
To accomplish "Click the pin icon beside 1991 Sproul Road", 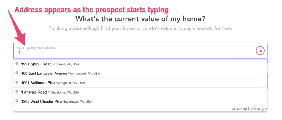I will point(17,64).
